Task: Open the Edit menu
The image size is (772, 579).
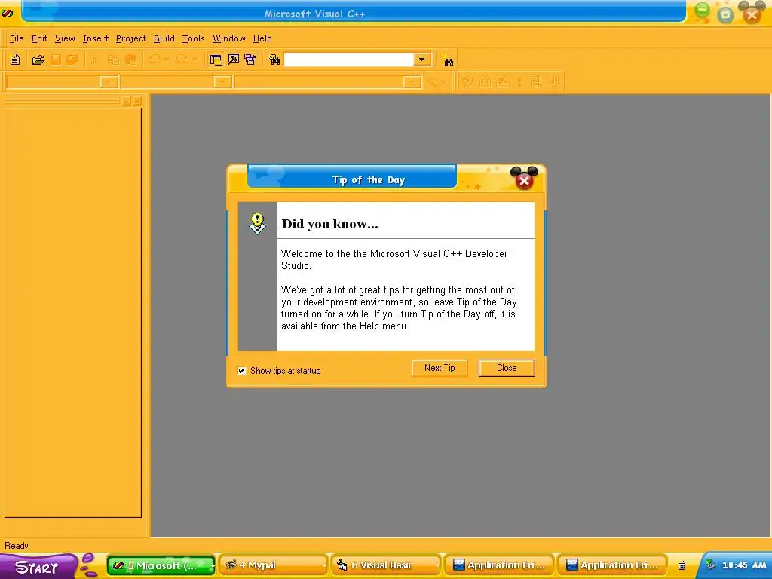Action: coord(39,38)
